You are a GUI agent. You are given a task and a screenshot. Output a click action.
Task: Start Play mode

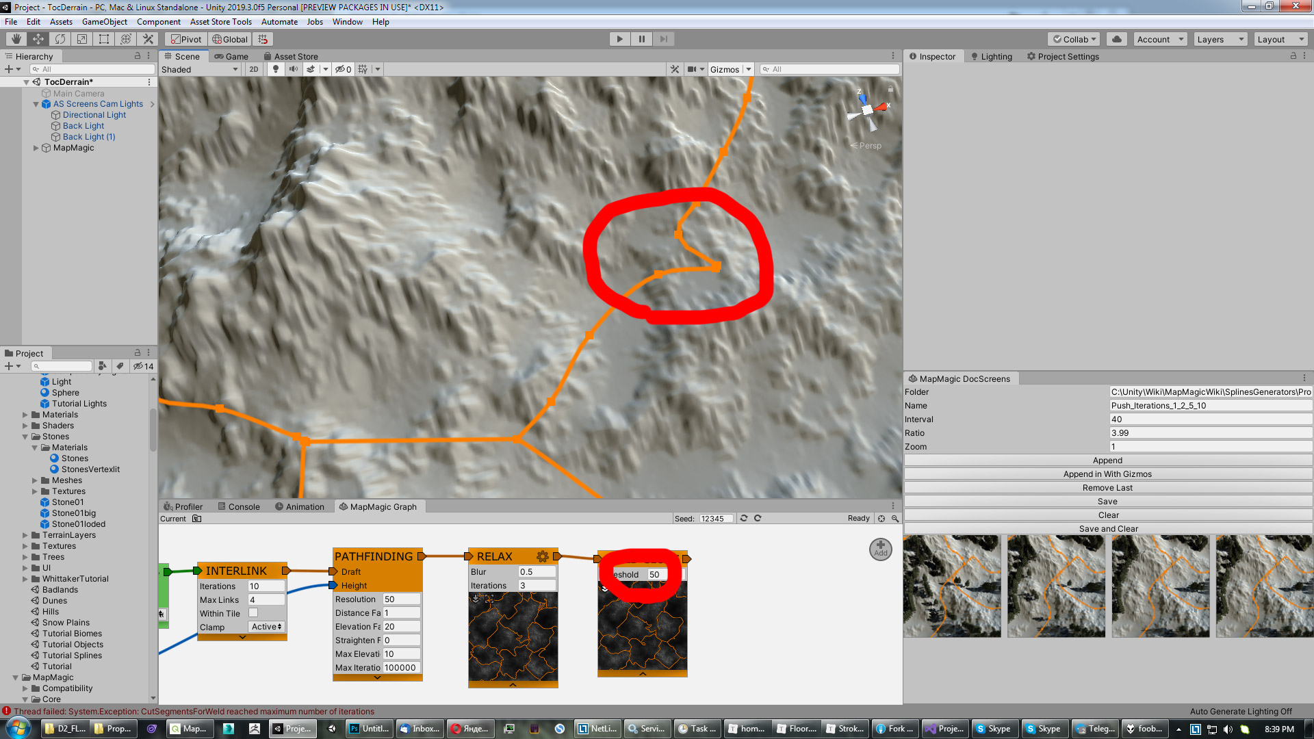619,39
